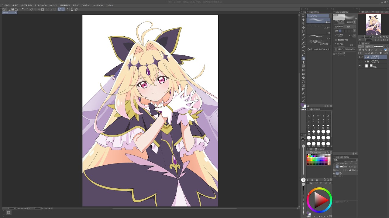Toggle visibility of 19% 通常 フォルダー1 layer

[x=360, y=61]
